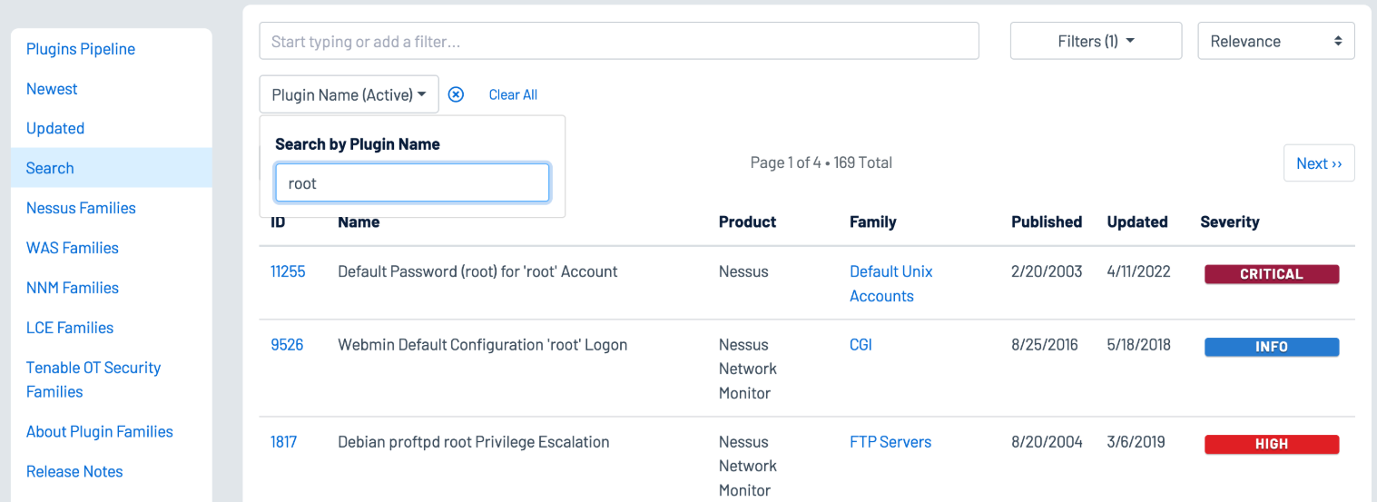Screen dimensions: 1377x502
Task: Open the Filters (1) dropdown
Action: click(x=1096, y=41)
